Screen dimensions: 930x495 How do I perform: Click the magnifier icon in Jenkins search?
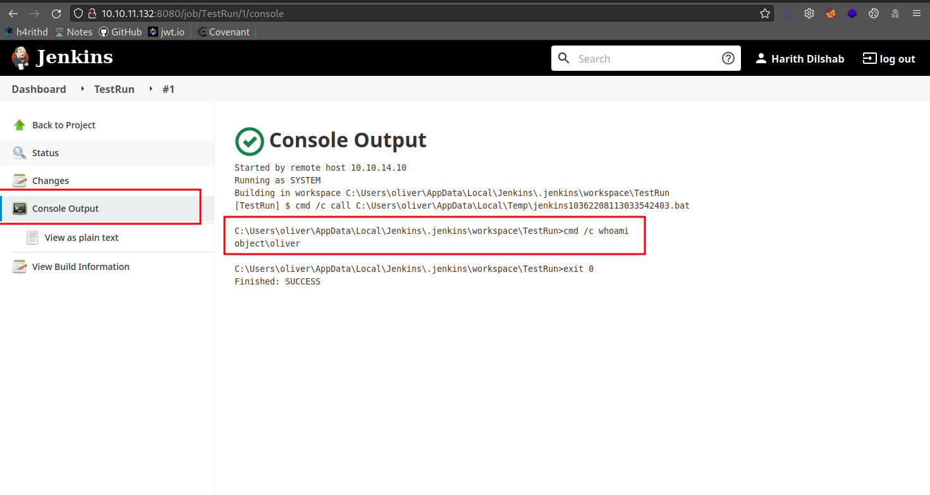(564, 59)
